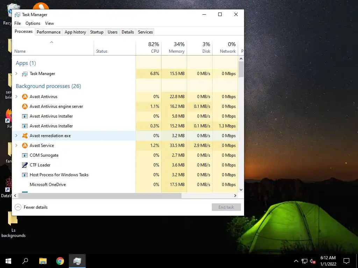Switch to the Details tab
The image size is (358, 268).
coord(128,32)
